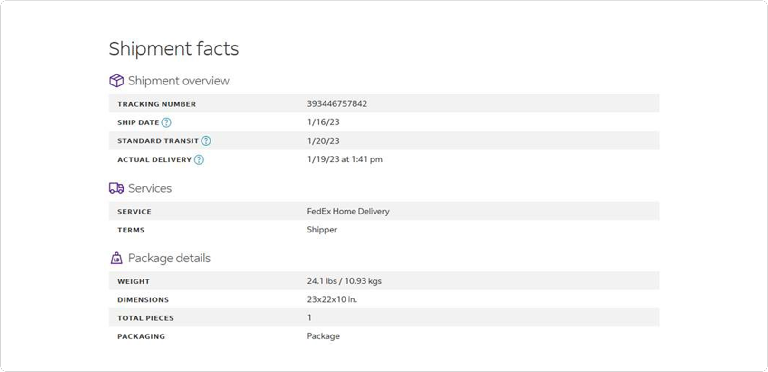This screenshot has height=372, width=768.
Task: Click the ship date value 1/16/23
Action: 323,122
